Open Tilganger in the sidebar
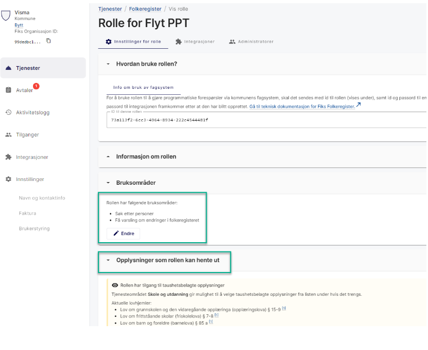Image resolution: width=428 pixels, height=350 pixels. point(27,135)
